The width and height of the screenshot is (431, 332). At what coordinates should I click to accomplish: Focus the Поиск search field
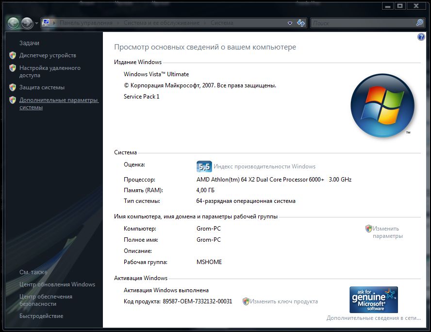(x=364, y=23)
